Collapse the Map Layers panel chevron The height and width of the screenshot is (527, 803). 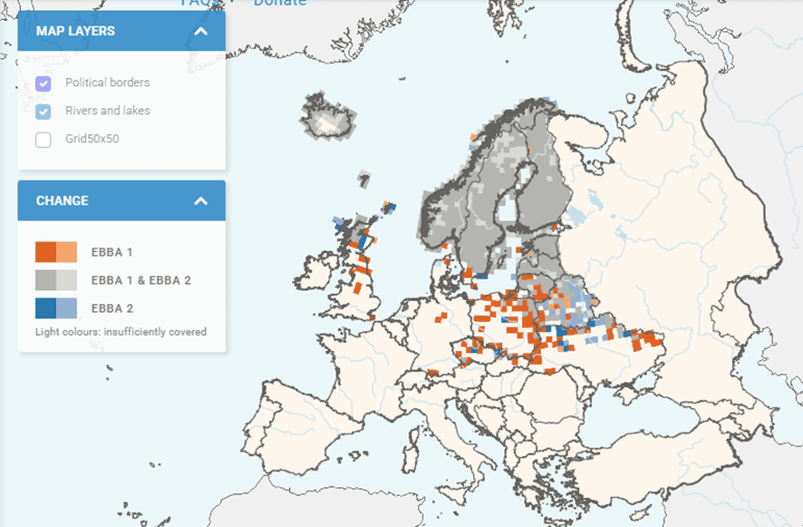tap(201, 32)
